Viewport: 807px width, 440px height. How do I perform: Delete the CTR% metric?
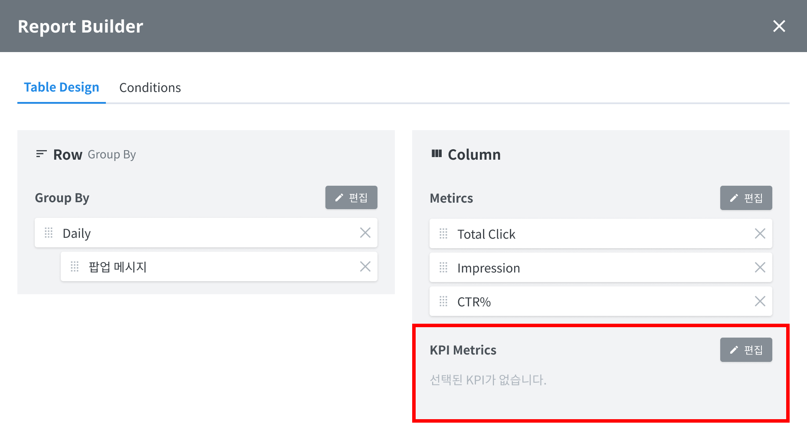pos(760,302)
